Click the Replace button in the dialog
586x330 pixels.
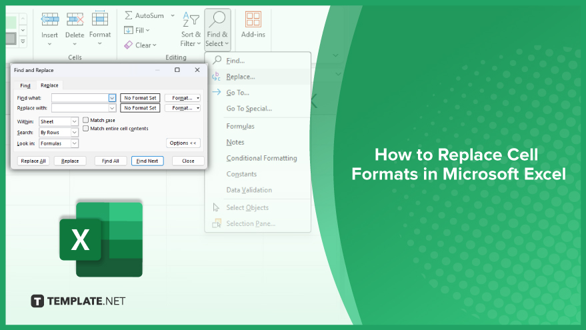point(70,161)
